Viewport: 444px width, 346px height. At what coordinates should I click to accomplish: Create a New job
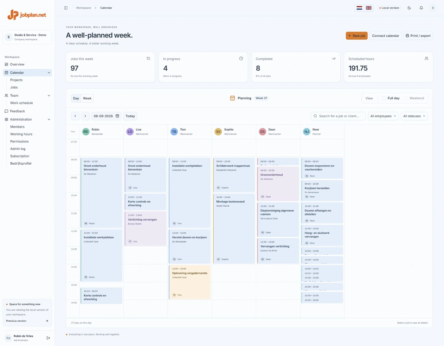(x=357, y=36)
